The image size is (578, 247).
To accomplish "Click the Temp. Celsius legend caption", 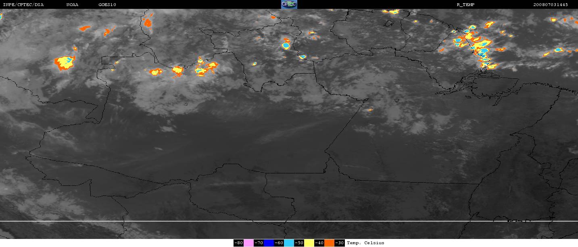I will pyautogui.click(x=366, y=243).
